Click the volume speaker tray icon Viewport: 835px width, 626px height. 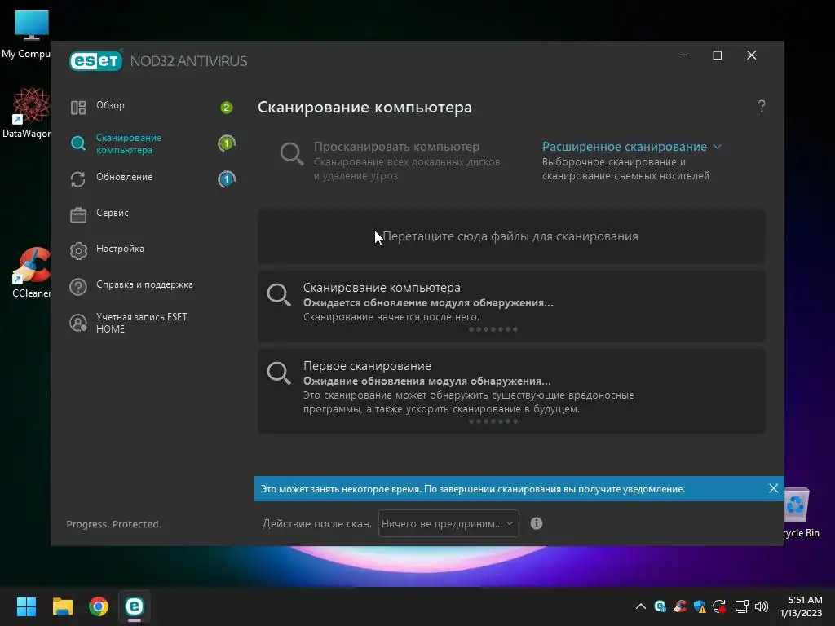click(762, 606)
